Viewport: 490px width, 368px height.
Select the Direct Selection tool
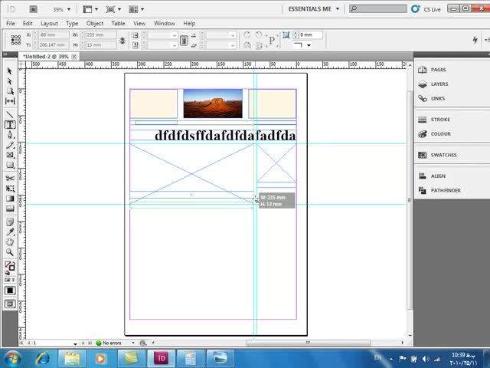(x=10, y=81)
